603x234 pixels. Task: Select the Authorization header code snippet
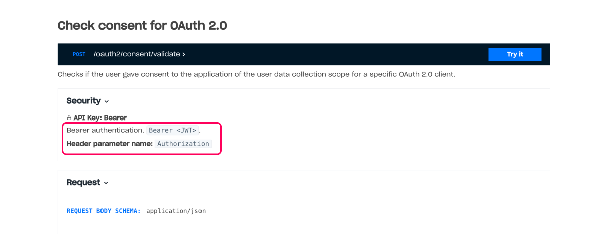pyautogui.click(x=183, y=143)
